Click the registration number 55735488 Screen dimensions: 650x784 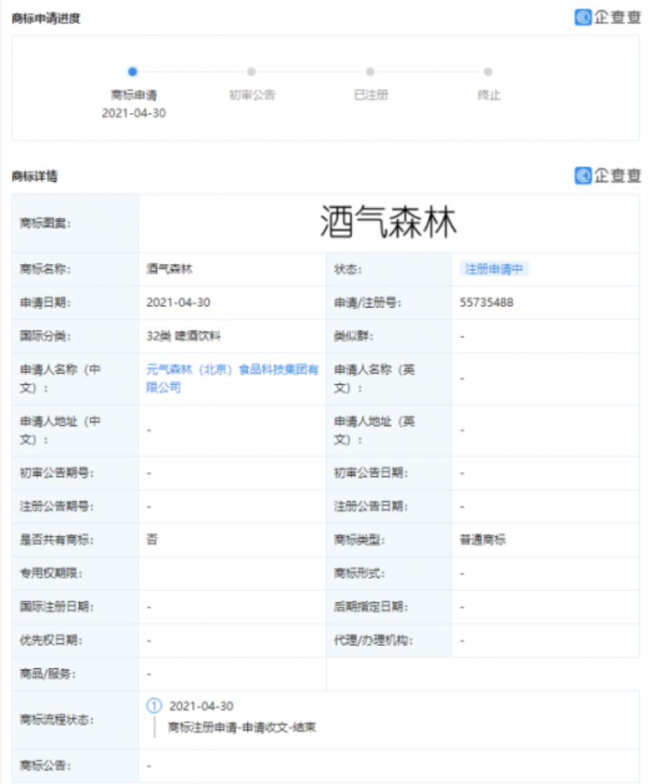click(486, 303)
